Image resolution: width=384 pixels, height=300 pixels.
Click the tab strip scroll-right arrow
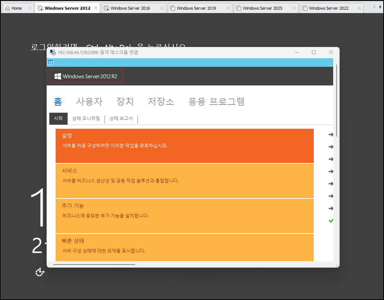tap(380, 7)
